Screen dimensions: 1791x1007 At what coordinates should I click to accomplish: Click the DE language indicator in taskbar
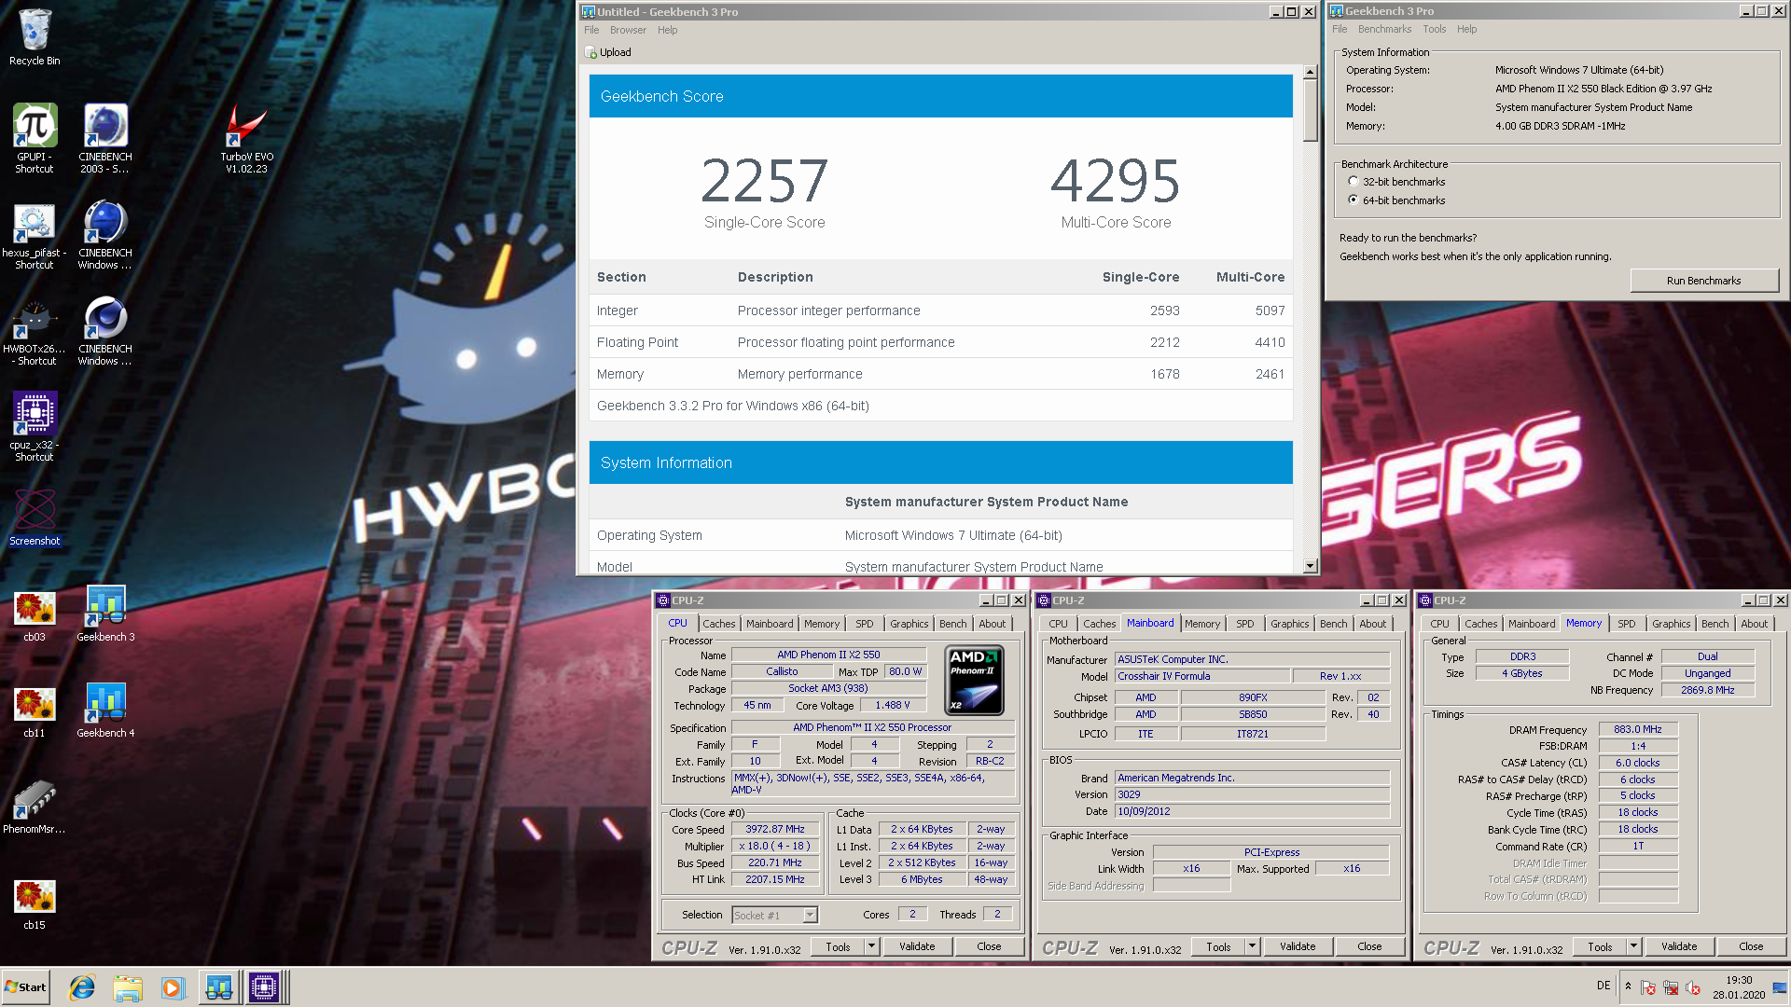(1603, 986)
